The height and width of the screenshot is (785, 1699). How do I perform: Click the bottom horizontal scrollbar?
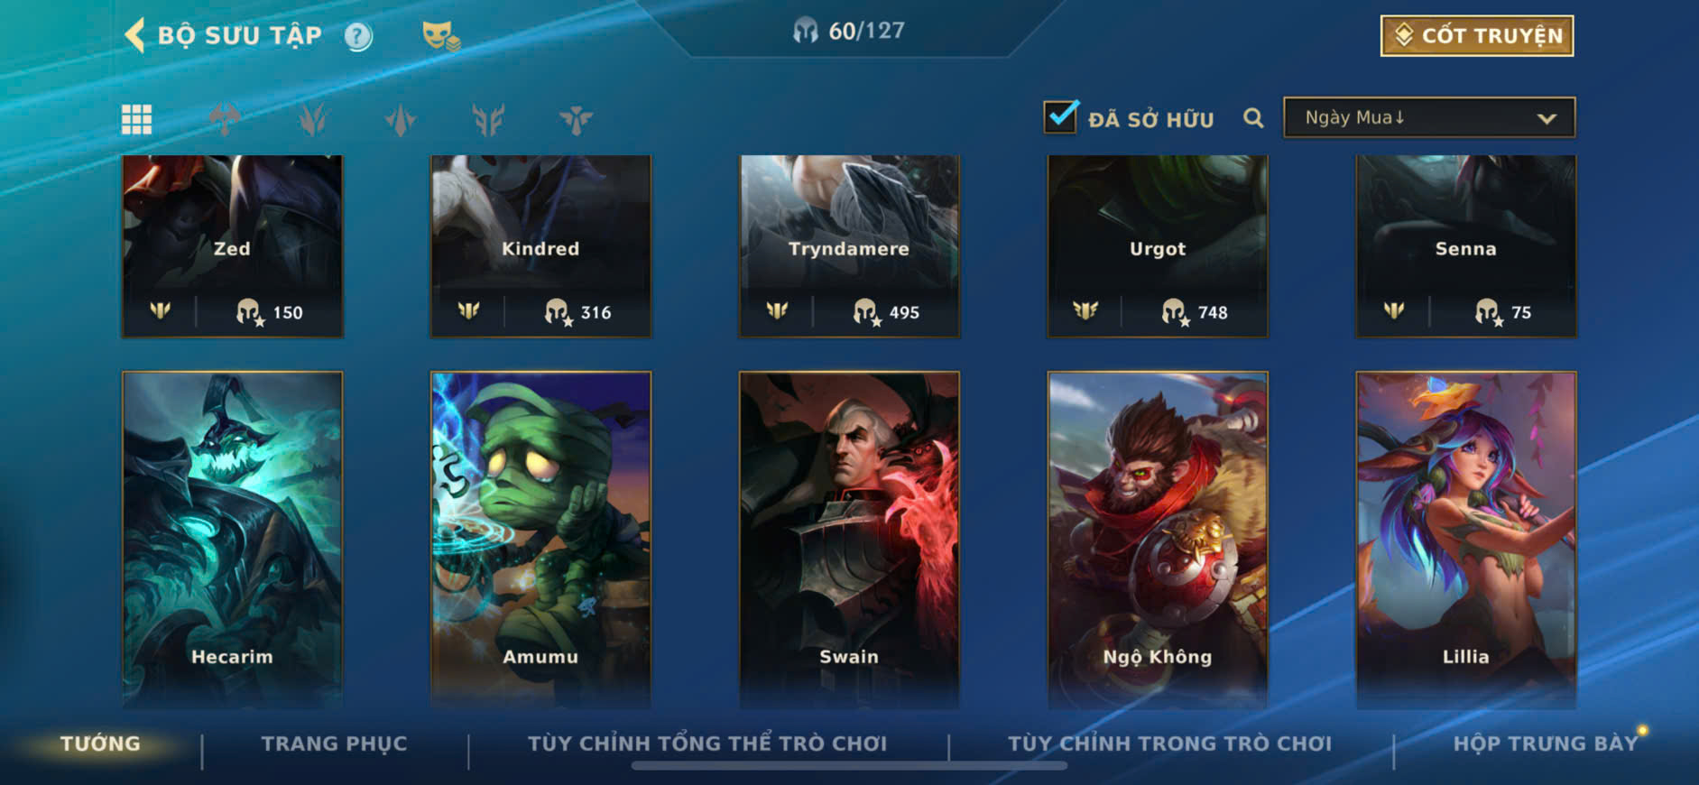[x=849, y=766]
